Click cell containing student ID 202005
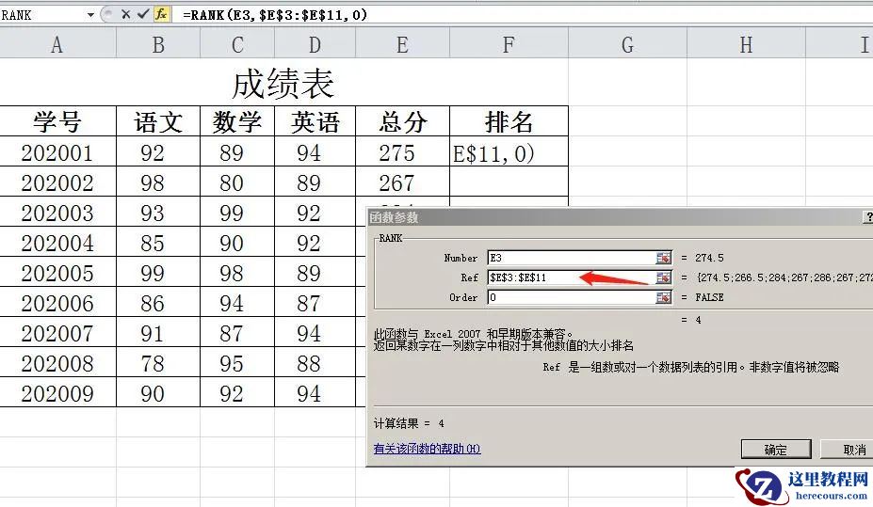Image resolution: width=873 pixels, height=507 pixels. click(57, 272)
